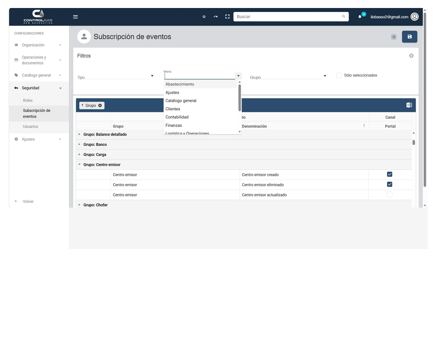Collapse the Filtros panel with minus icon
The width and height of the screenshot is (436, 356).
coord(411,56)
